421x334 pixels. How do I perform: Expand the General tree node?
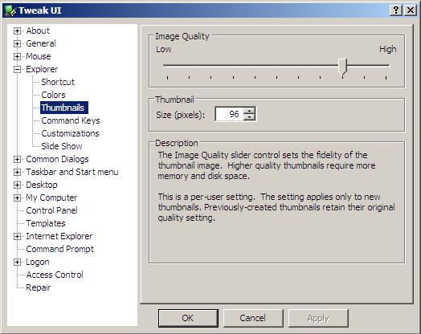(17, 43)
